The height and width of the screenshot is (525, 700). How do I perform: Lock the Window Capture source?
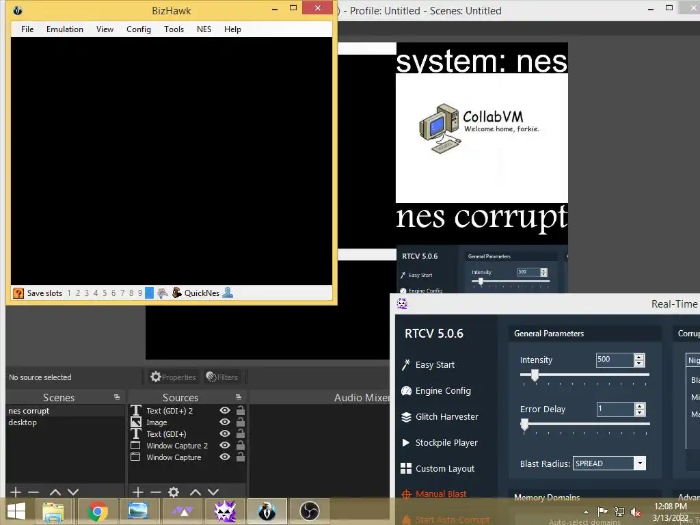241,457
